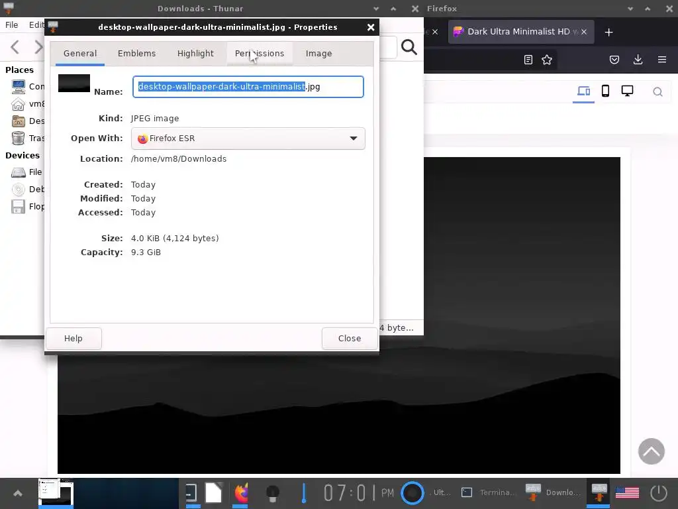Click the Thunar search magnifier icon

[409, 47]
